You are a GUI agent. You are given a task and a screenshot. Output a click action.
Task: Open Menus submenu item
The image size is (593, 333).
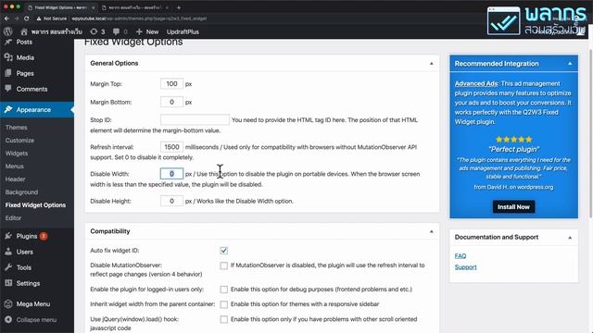(x=15, y=166)
